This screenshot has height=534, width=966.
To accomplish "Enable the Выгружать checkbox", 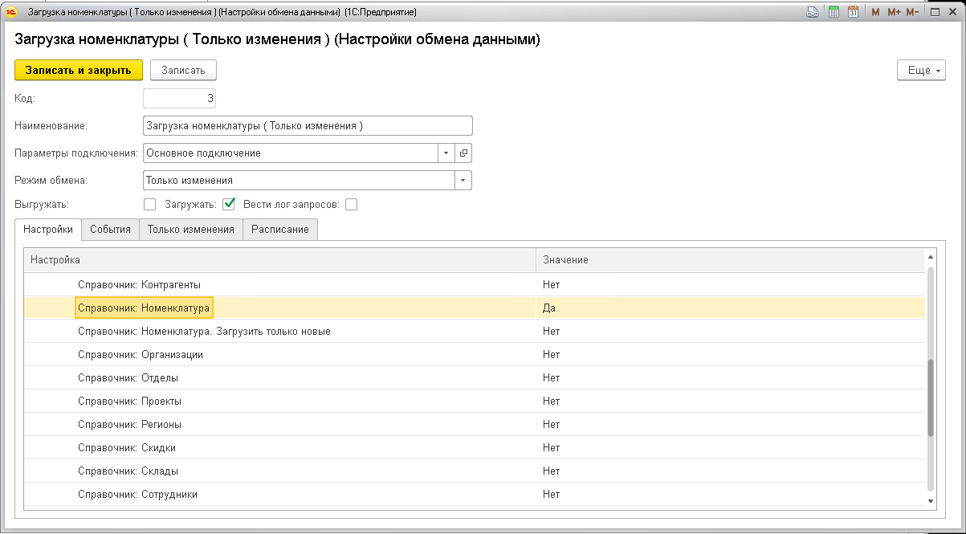I will [149, 205].
